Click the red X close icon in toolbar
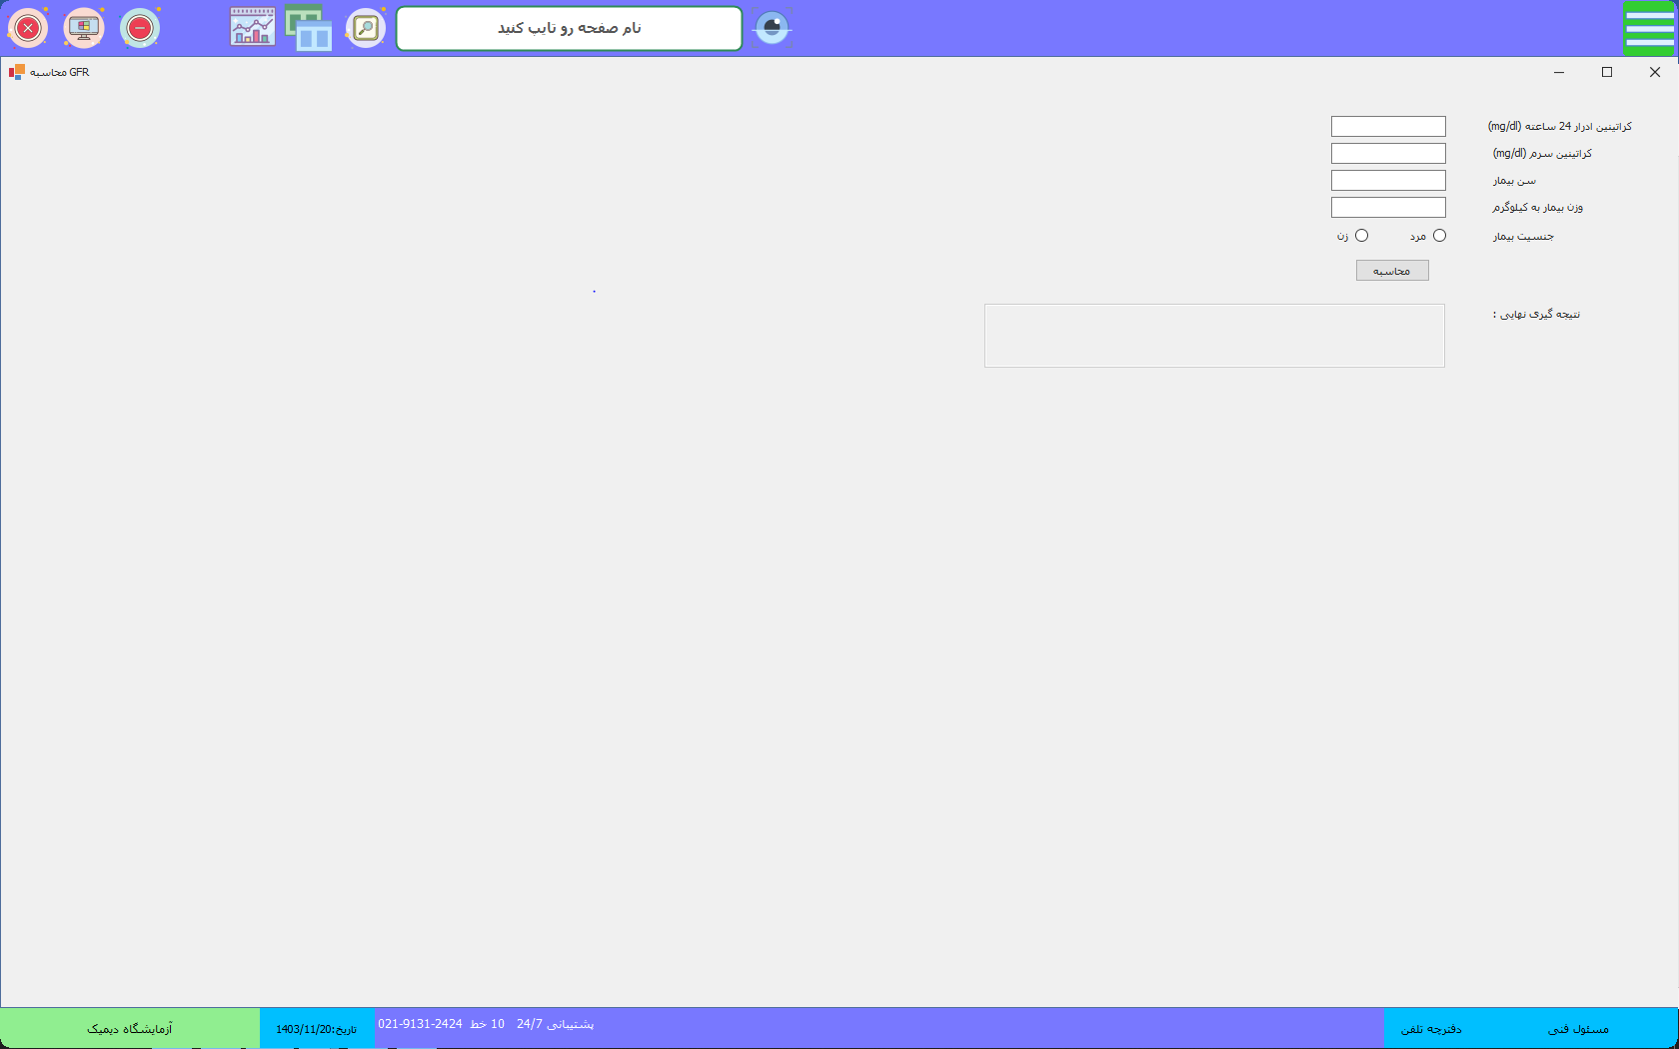 click(x=28, y=28)
